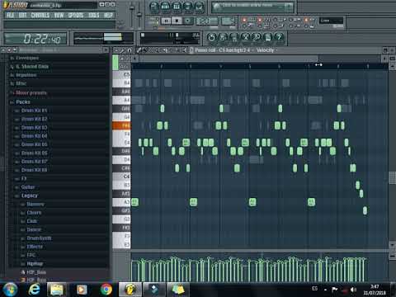This screenshot has width=396, height=297.
Task: Open the CHANNELS menu
Action: [40, 15]
